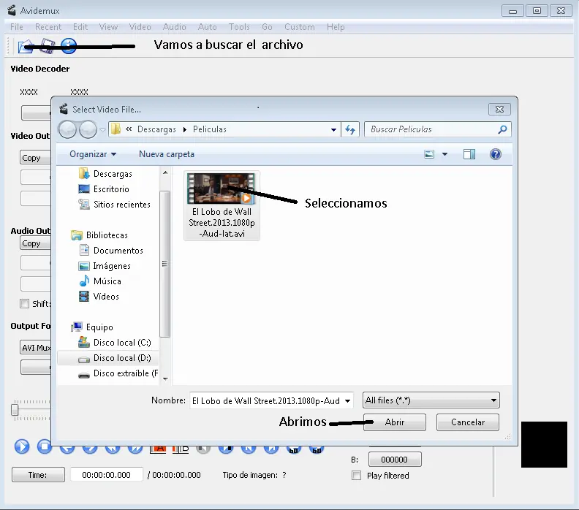Open the recent pages dropdown arrow

(102, 129)
